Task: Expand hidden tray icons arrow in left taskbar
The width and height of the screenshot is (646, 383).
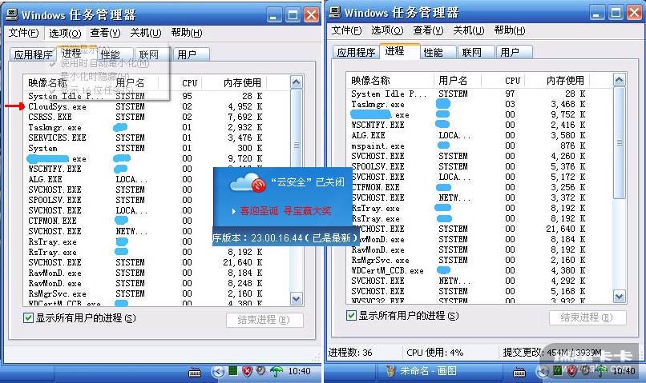Action: pyautogui.click(x=218, y=372)
